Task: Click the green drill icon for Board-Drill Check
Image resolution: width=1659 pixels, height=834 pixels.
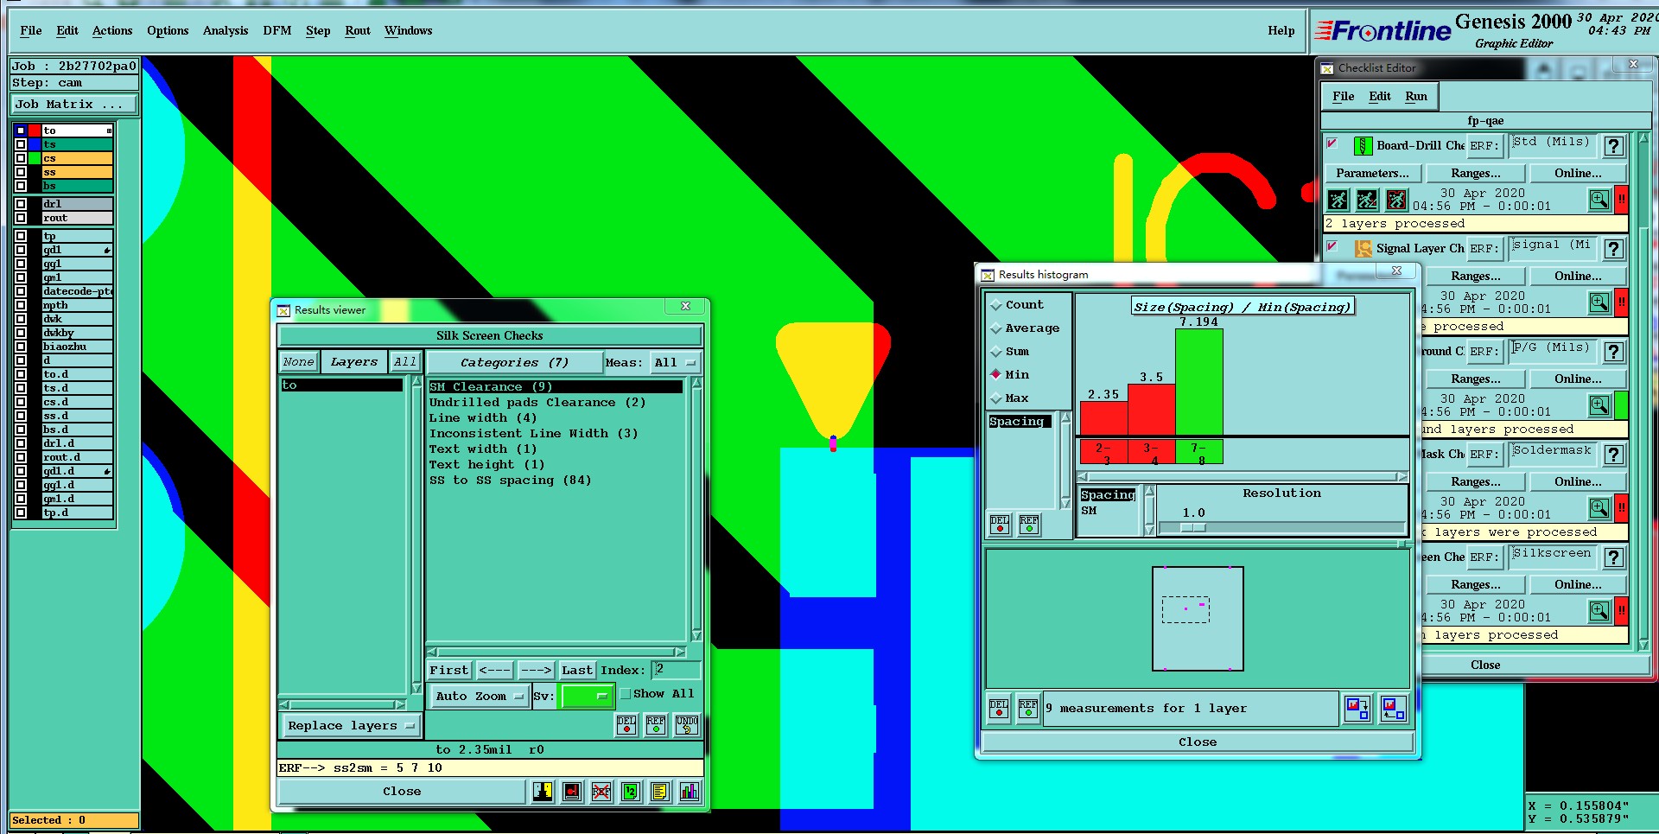Action: [1363, 146]
